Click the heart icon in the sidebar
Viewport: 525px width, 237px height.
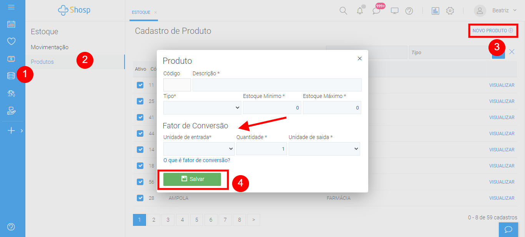11,41
